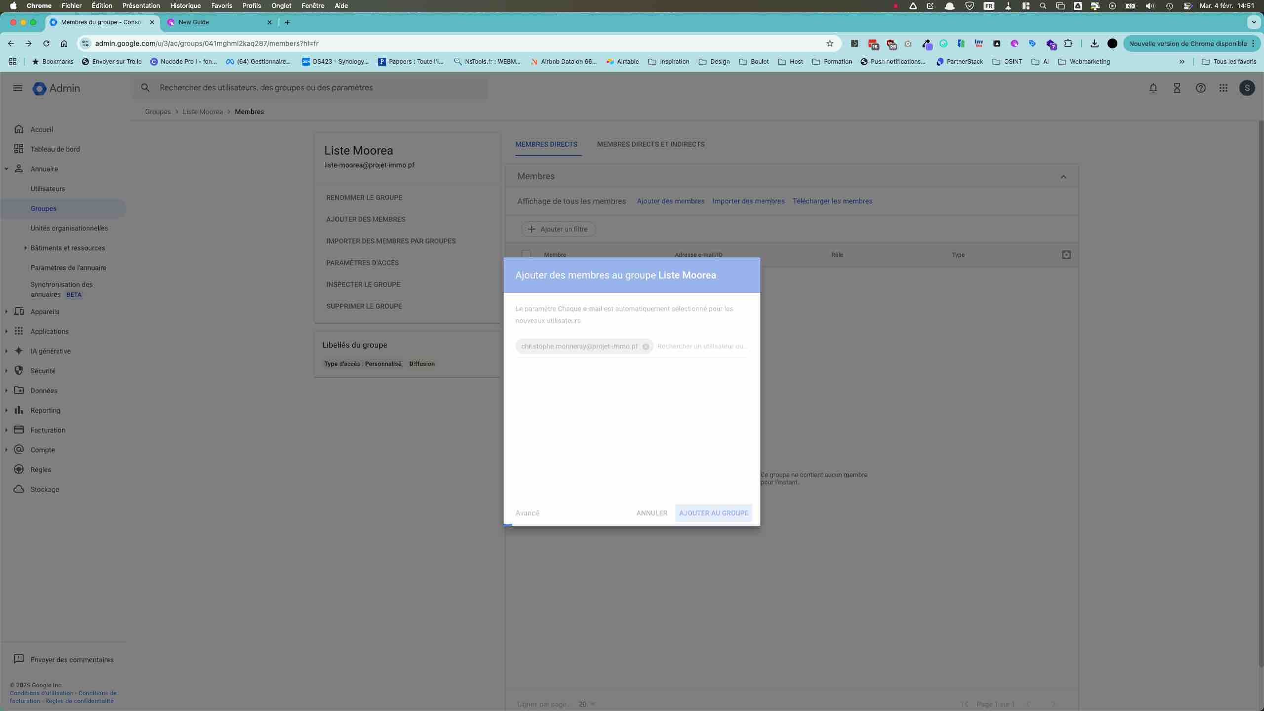
Task: Open the tasks hourglass icon
Action: [x=1177, y=88]
